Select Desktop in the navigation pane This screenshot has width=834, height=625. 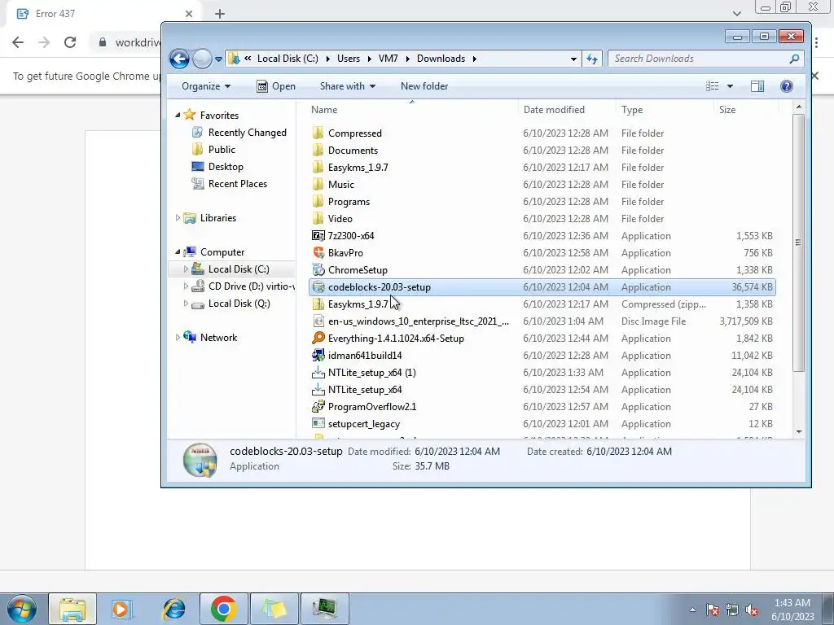[226, 166]
